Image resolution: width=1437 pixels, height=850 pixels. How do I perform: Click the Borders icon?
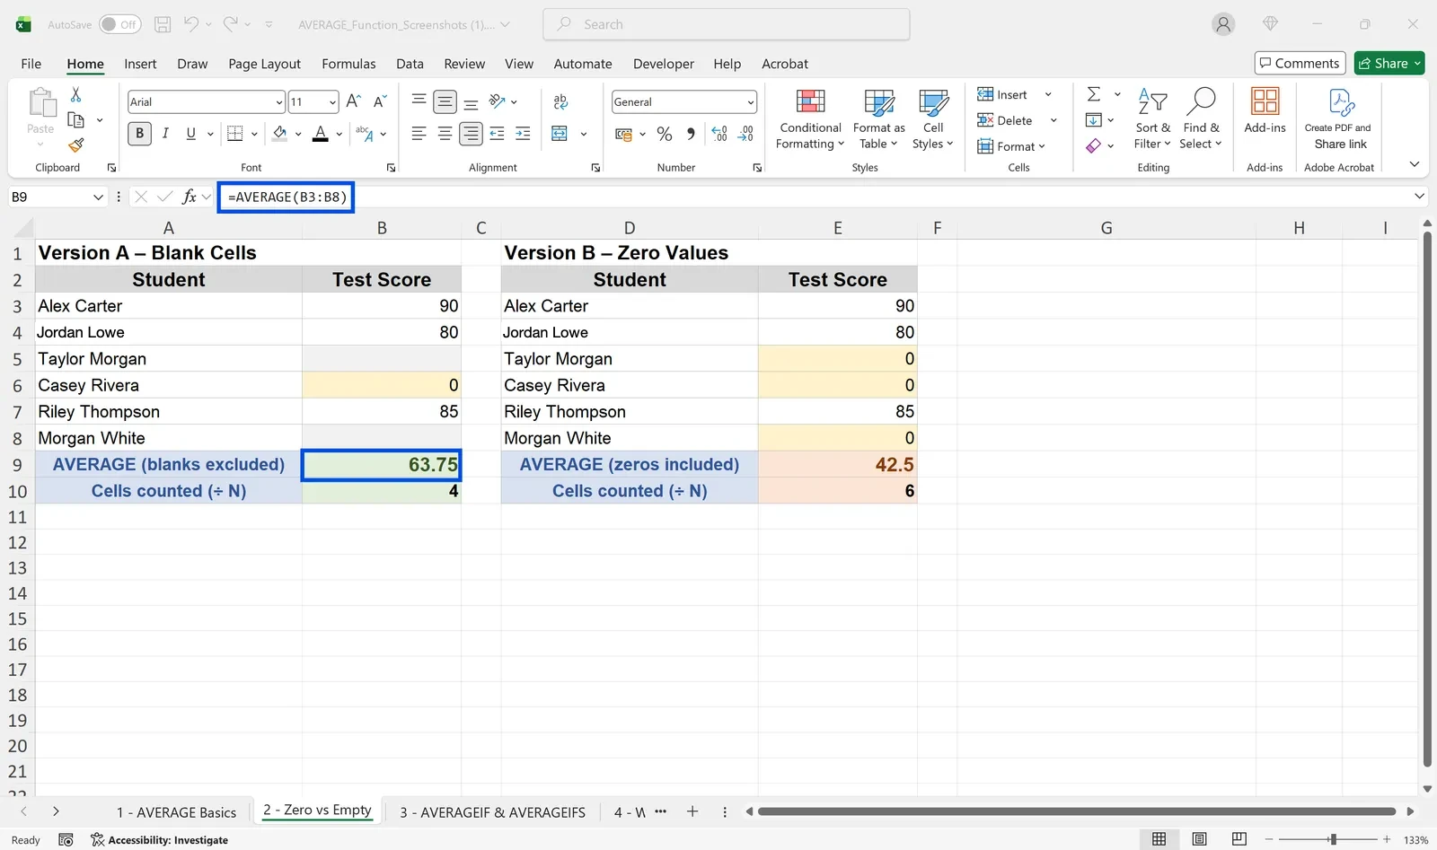tap(235, 134)
